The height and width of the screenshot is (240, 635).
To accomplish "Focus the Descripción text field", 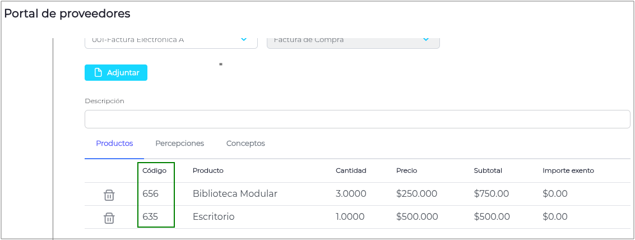I will coord(357,119).
